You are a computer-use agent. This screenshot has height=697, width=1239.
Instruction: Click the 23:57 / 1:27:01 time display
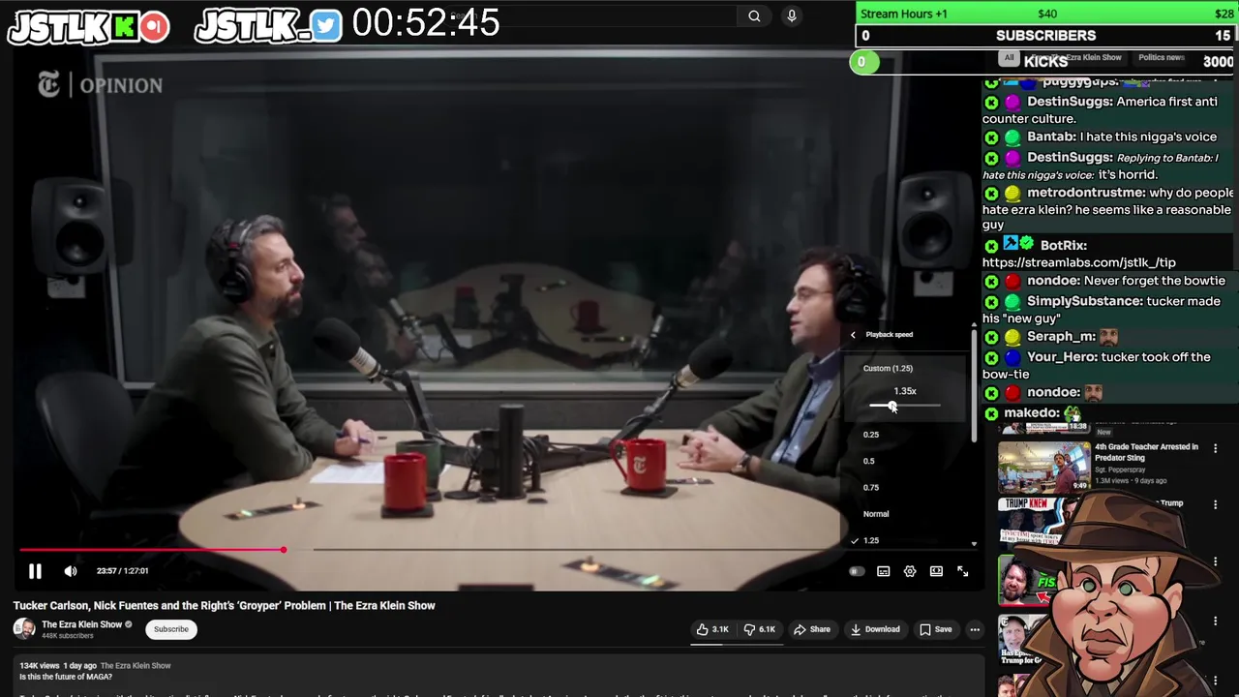coord(122,571)
